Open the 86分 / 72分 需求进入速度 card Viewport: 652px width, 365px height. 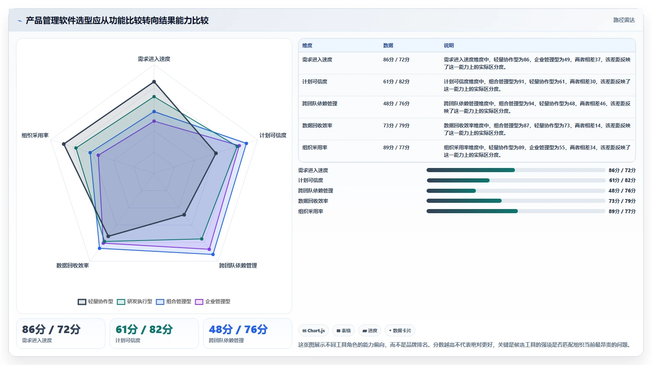61,333
